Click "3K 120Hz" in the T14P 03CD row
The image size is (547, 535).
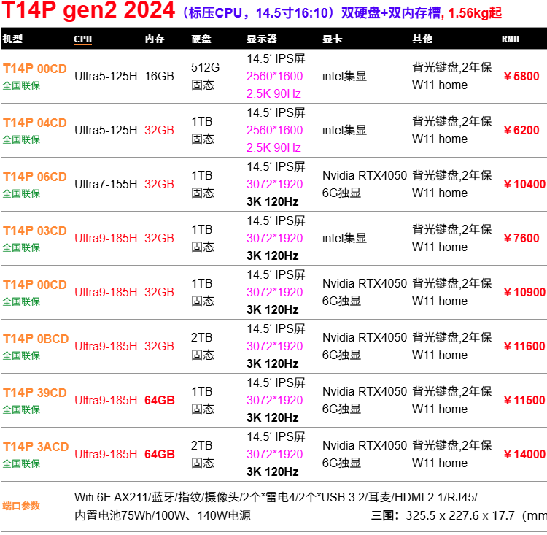[273, 255]
